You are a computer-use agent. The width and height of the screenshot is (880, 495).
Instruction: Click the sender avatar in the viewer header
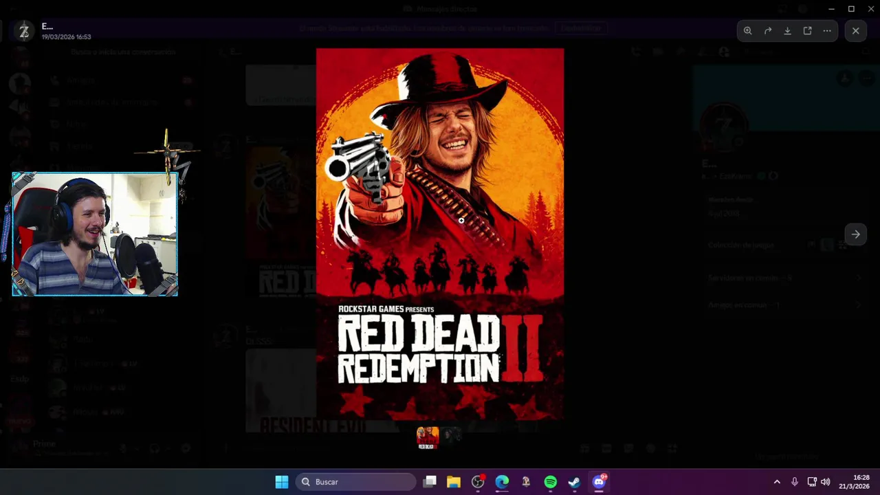click(x=24, y=31)
